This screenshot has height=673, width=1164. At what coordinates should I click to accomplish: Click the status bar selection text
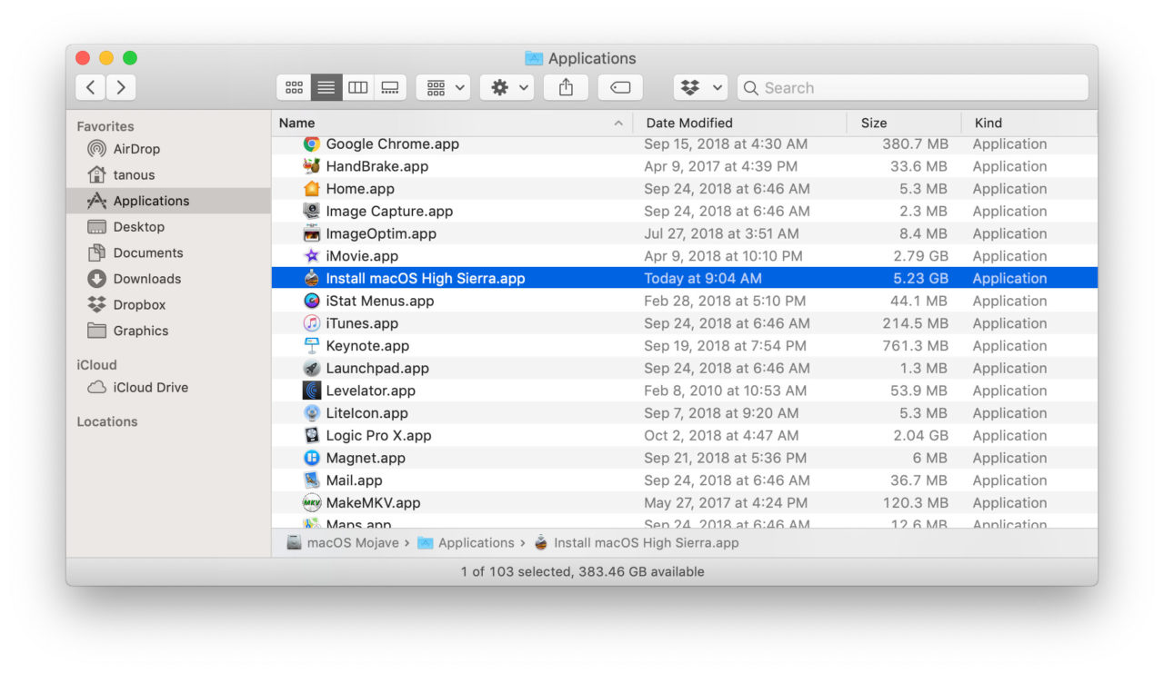coord(582,571)
